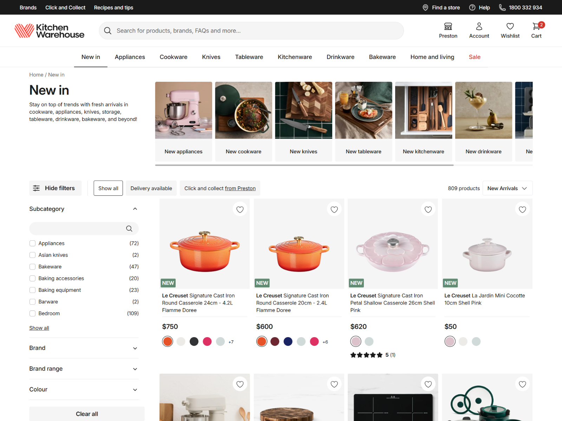Image resolution: width=562 pixels, height=421 pixels.
Task: Change store via from Preston link
Action: click(240, 188)
